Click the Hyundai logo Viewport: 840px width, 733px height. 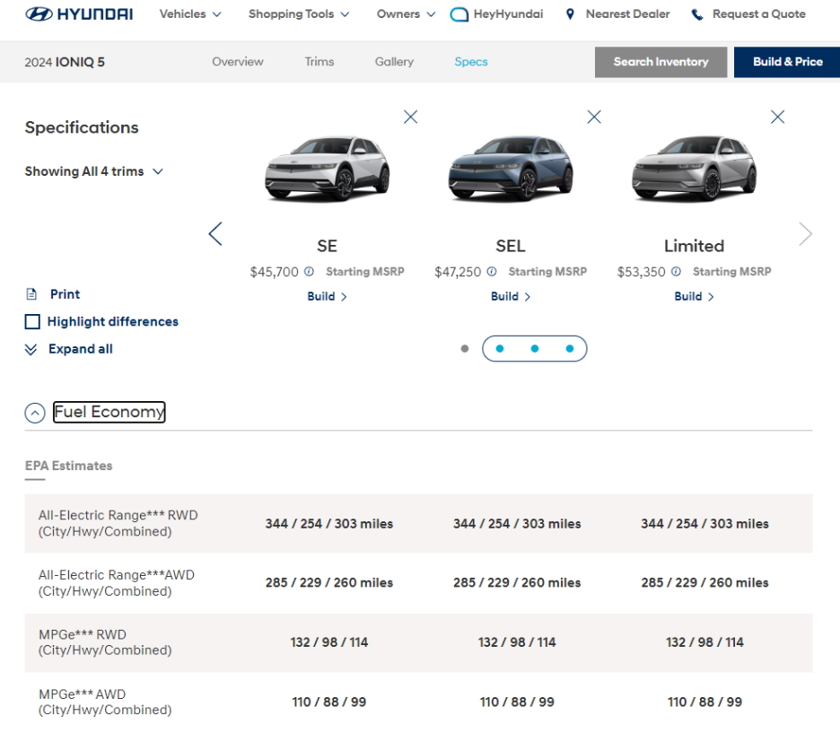[x=79, y=14]
